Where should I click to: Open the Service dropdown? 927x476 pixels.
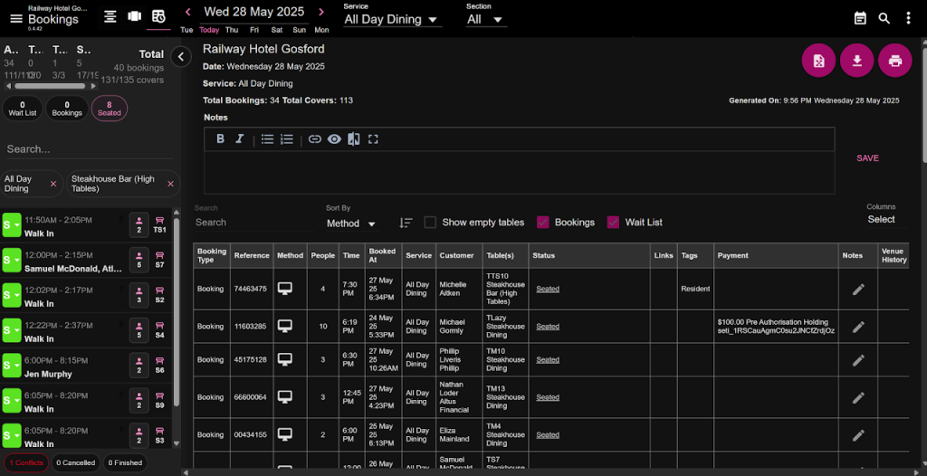392,20
